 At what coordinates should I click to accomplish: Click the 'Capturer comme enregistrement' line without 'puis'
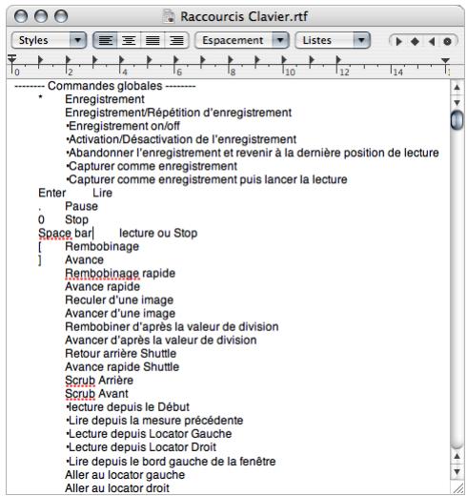[x=152, y=166]
